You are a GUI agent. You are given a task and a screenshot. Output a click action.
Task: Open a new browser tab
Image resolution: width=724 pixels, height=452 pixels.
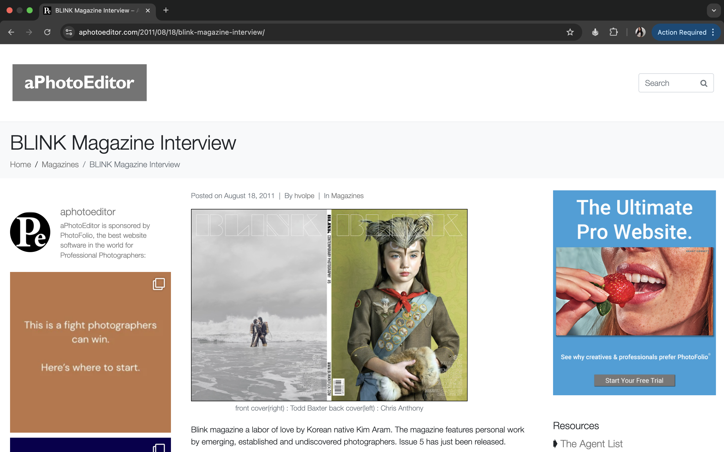pos(166,11)
